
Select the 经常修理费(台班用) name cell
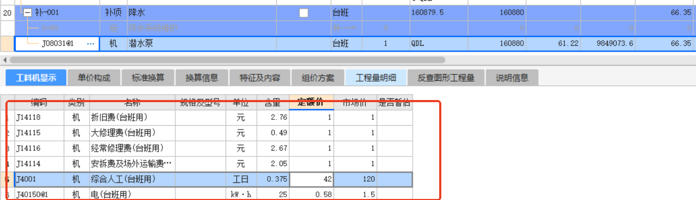click(x=133, y=148)
